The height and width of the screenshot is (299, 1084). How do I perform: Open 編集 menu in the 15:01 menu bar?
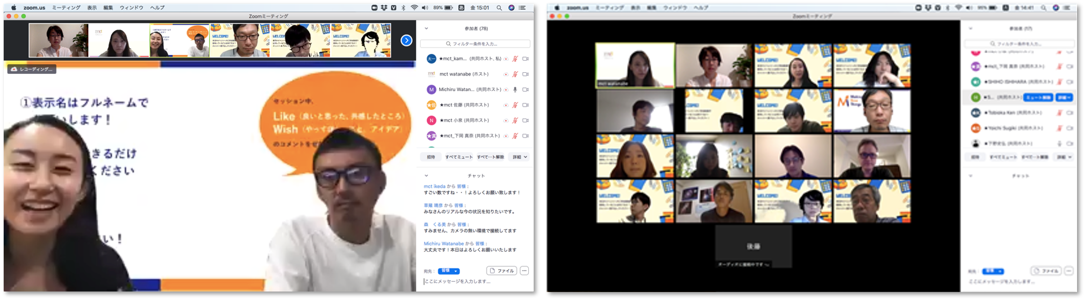click(108, 8)
